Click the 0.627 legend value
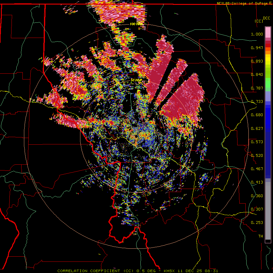 (257, 129)
